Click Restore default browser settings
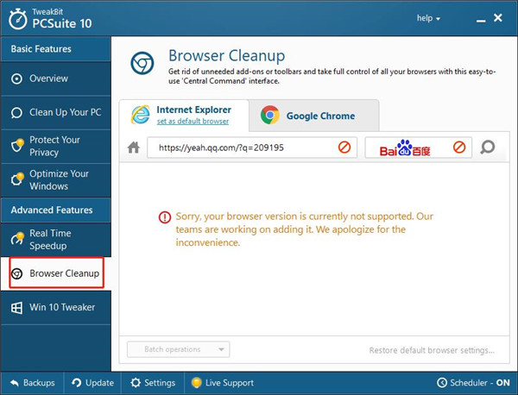 pyautogui.click(x=432, y=350)
